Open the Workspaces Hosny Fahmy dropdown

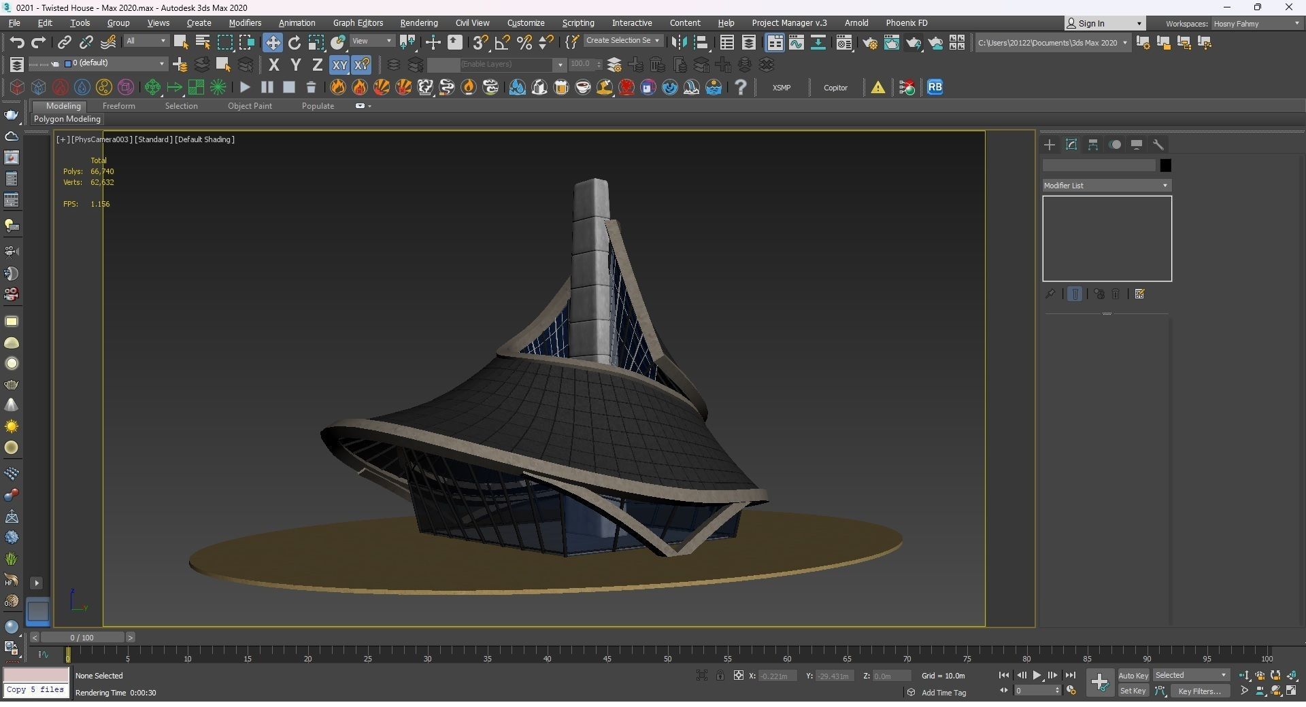click(x=1256, y=23)
